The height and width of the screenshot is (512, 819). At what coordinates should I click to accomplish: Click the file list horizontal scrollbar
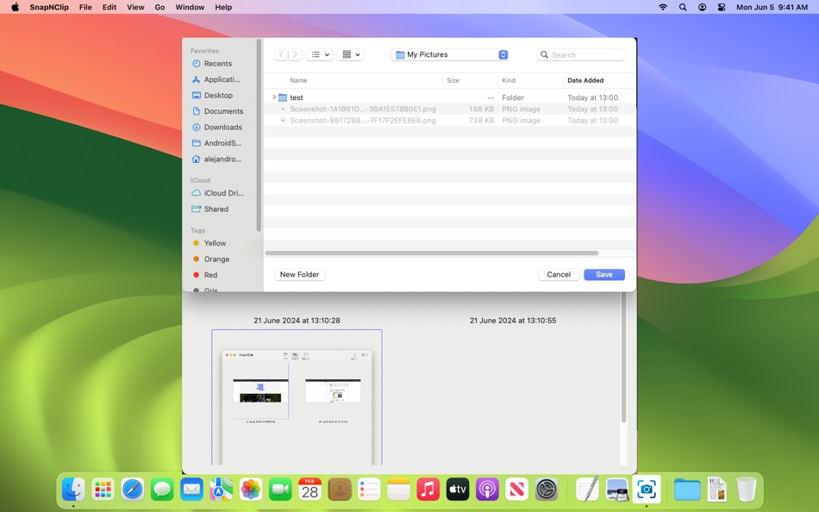(431, 253)
